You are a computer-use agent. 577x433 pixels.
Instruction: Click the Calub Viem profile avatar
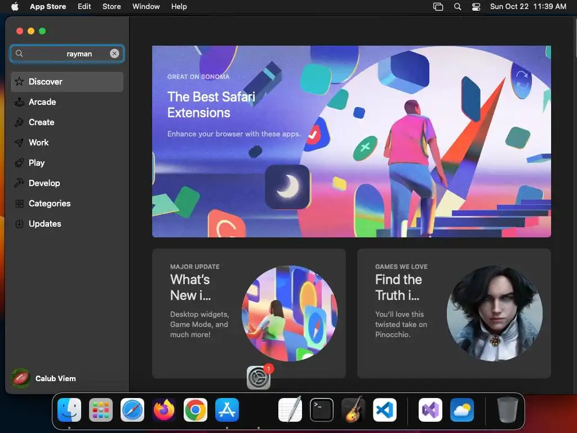click(21, 378)
